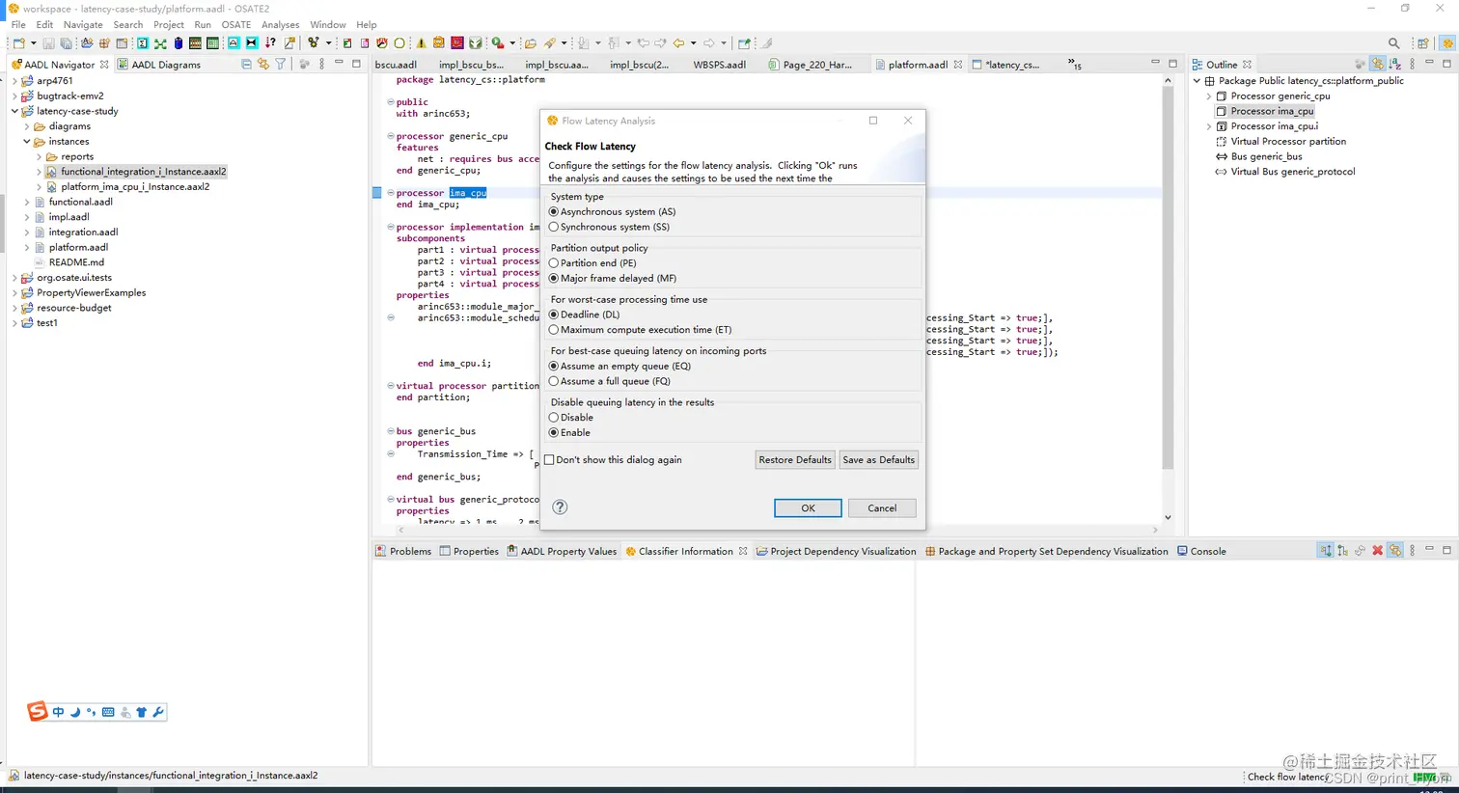Click the blue cylinder toolbar icon
This screenshot has width=1459, height=793.
click(179, 43)
